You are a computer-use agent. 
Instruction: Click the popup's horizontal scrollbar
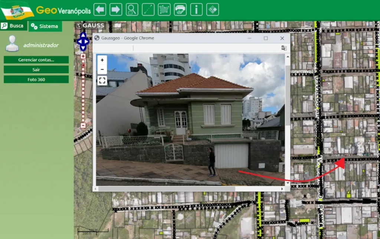[x=167, y=189]
